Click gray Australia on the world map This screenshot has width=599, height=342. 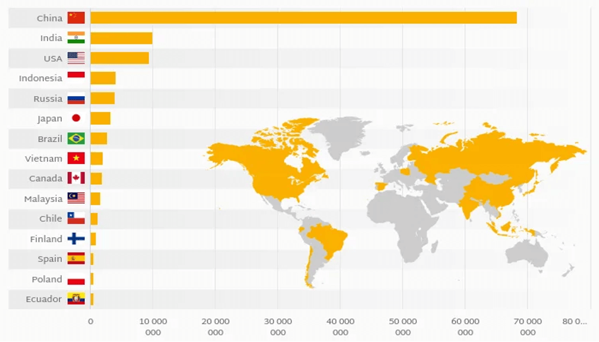pos(527,254)
